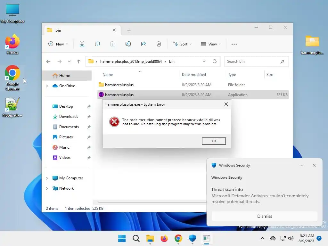
Task: Click the search magnifier in Search bin
Action: click(x=282, y=61)
